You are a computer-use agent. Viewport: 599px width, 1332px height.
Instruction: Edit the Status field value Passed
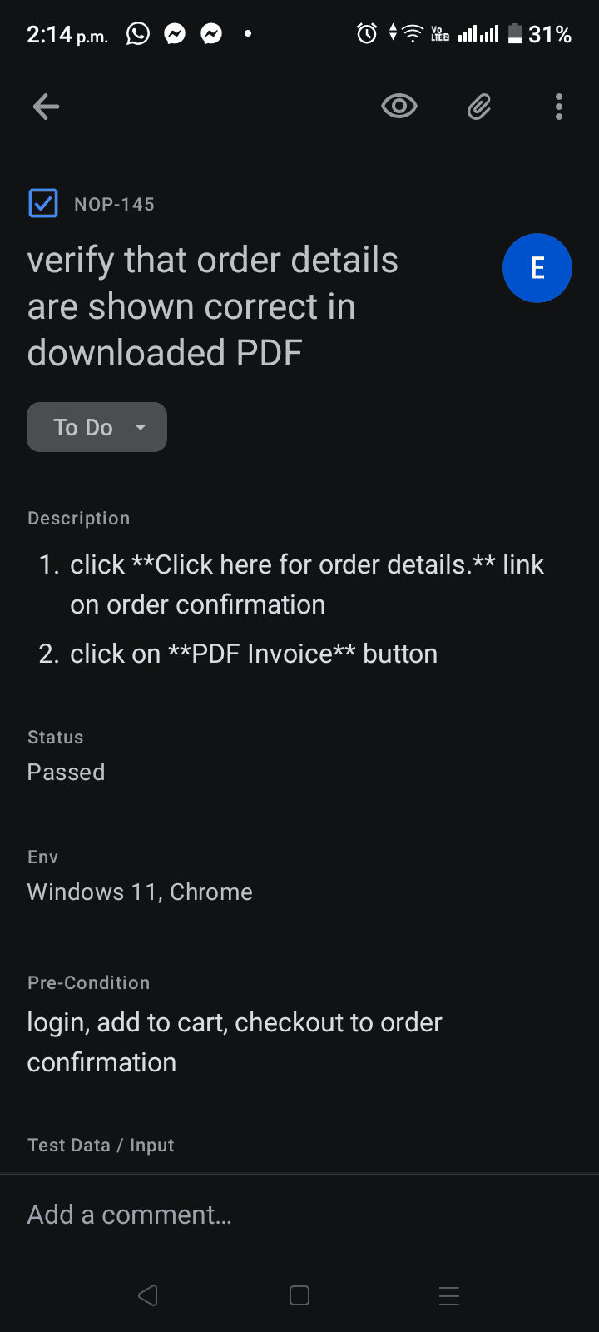pos(66,772)
